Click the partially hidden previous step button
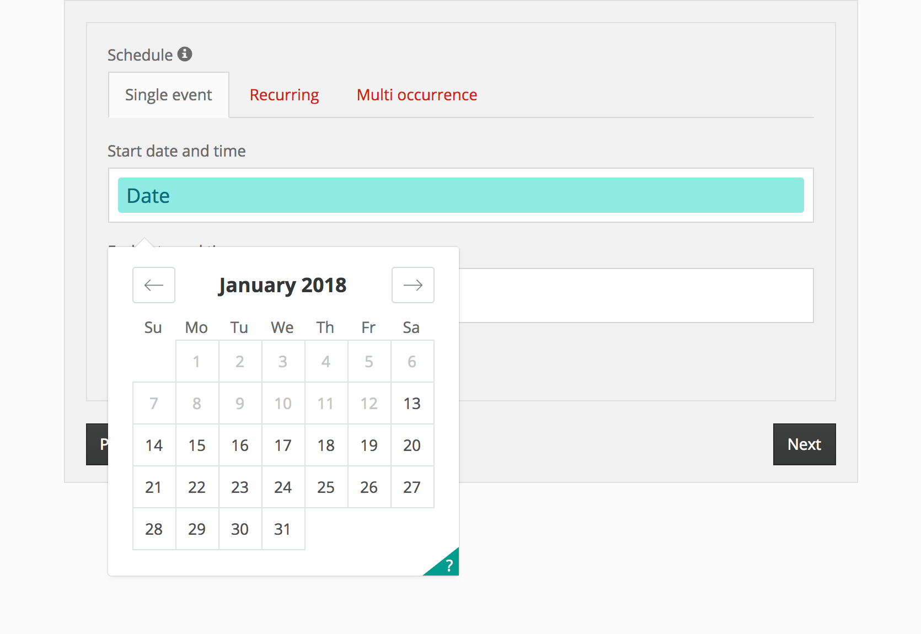The width and height of the screenshot is (921, 634). click(x=97, y=444)
